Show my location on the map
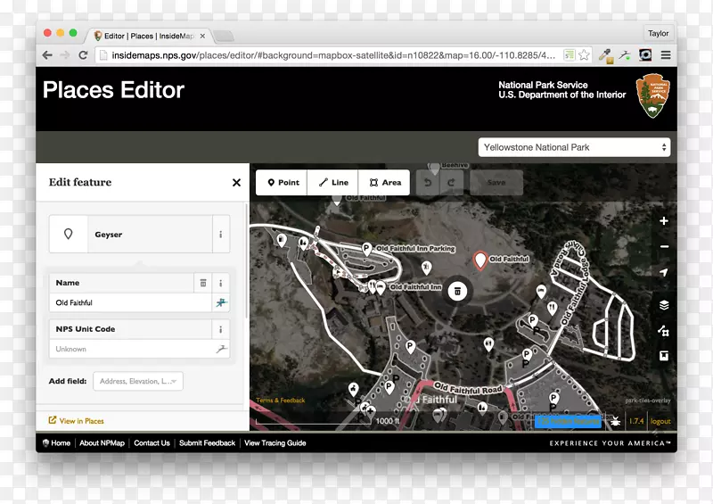This screenshot has height=504, width=713. click(664, 273)
